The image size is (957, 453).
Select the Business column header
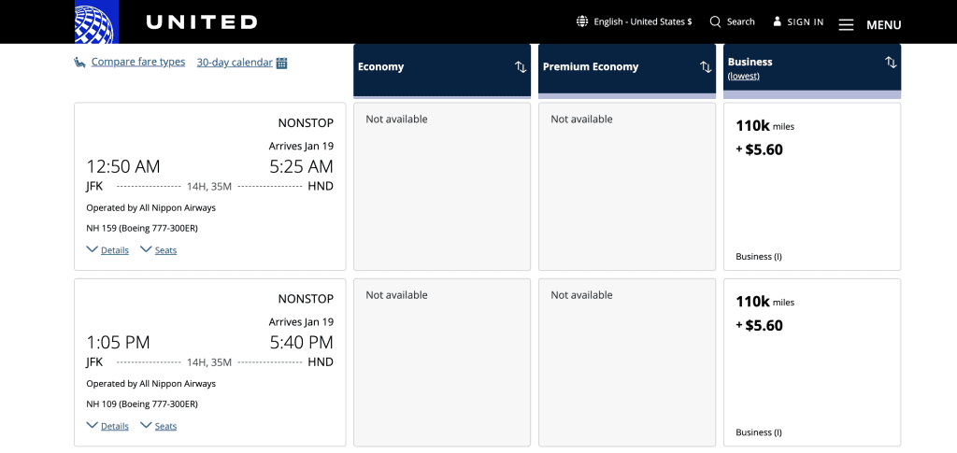point(812,69)
